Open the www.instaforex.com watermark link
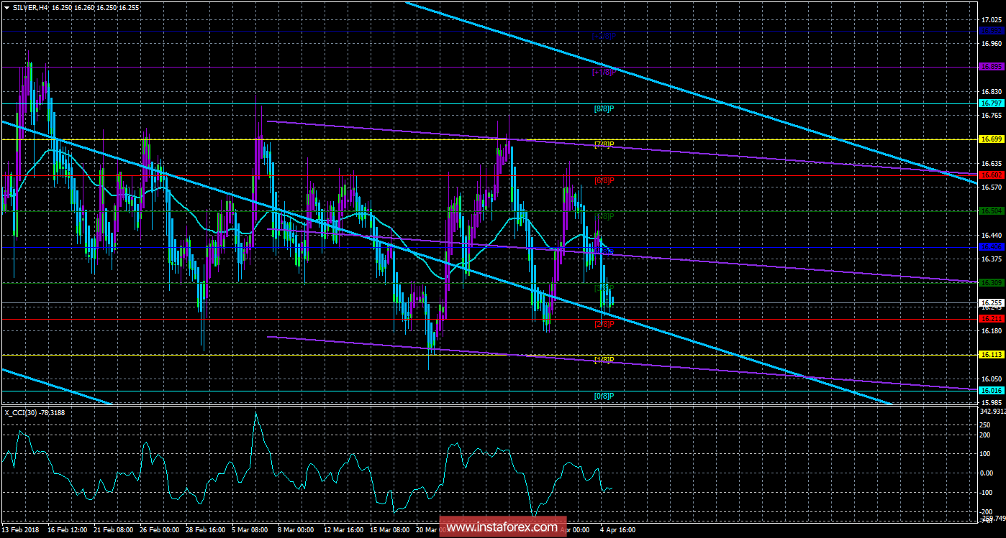1006x538 pixels. [x=502, y=527]
